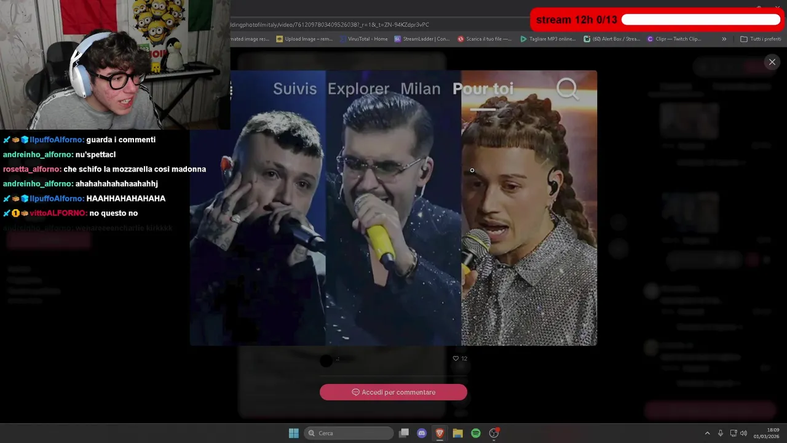Click the Cerca taskbar search box
The image size is (787, 443).
(x=349, y=433)
